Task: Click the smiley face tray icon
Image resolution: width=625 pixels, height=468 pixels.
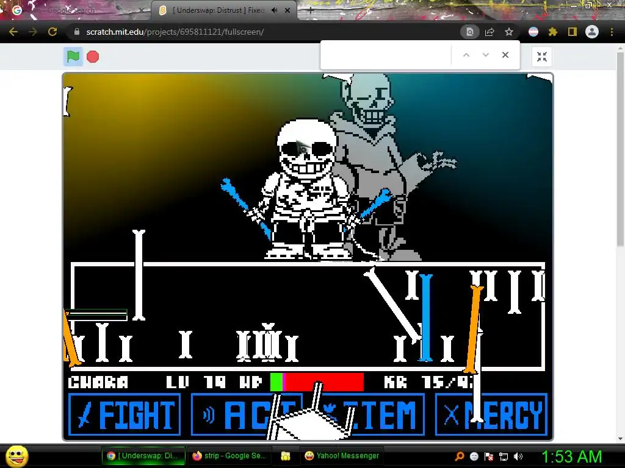Action: click(474, 456)
